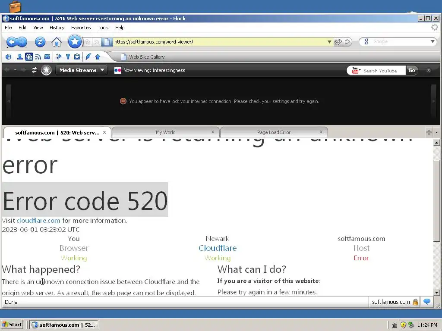Reload the page with the blue refresh button
Viewport: 442px width, 331px height.
(x=40, y=42)
